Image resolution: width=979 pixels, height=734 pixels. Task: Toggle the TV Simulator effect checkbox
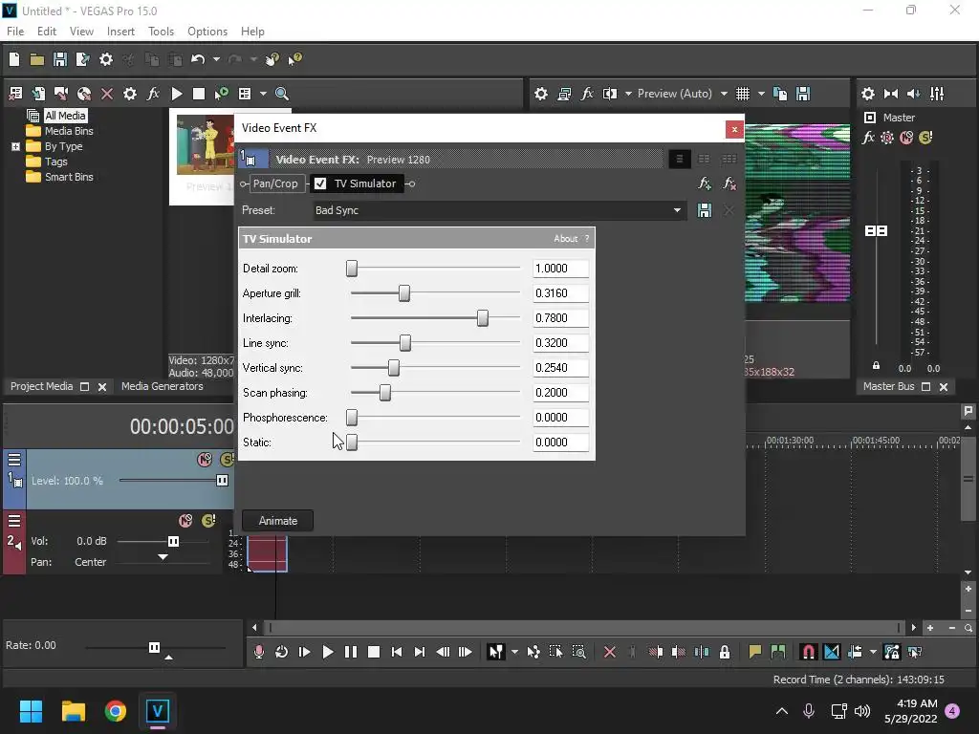[x=320, y=183]
